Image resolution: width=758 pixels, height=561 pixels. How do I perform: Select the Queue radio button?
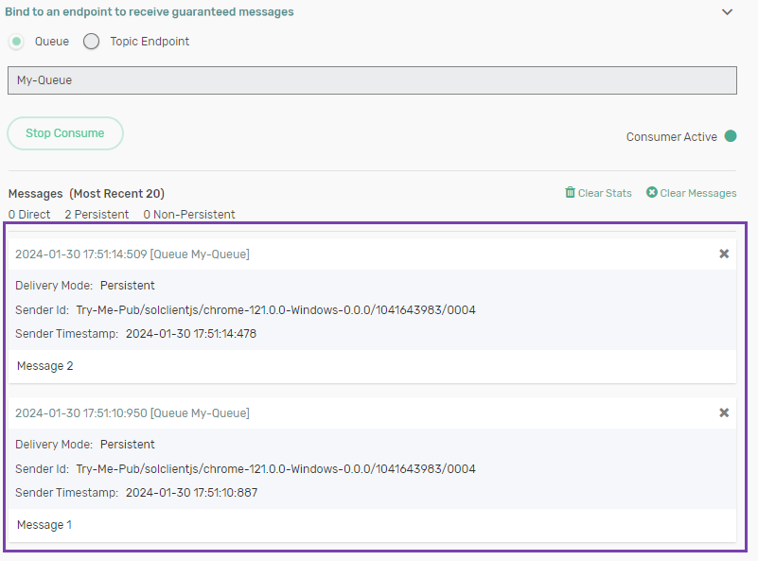pos(17,42)
